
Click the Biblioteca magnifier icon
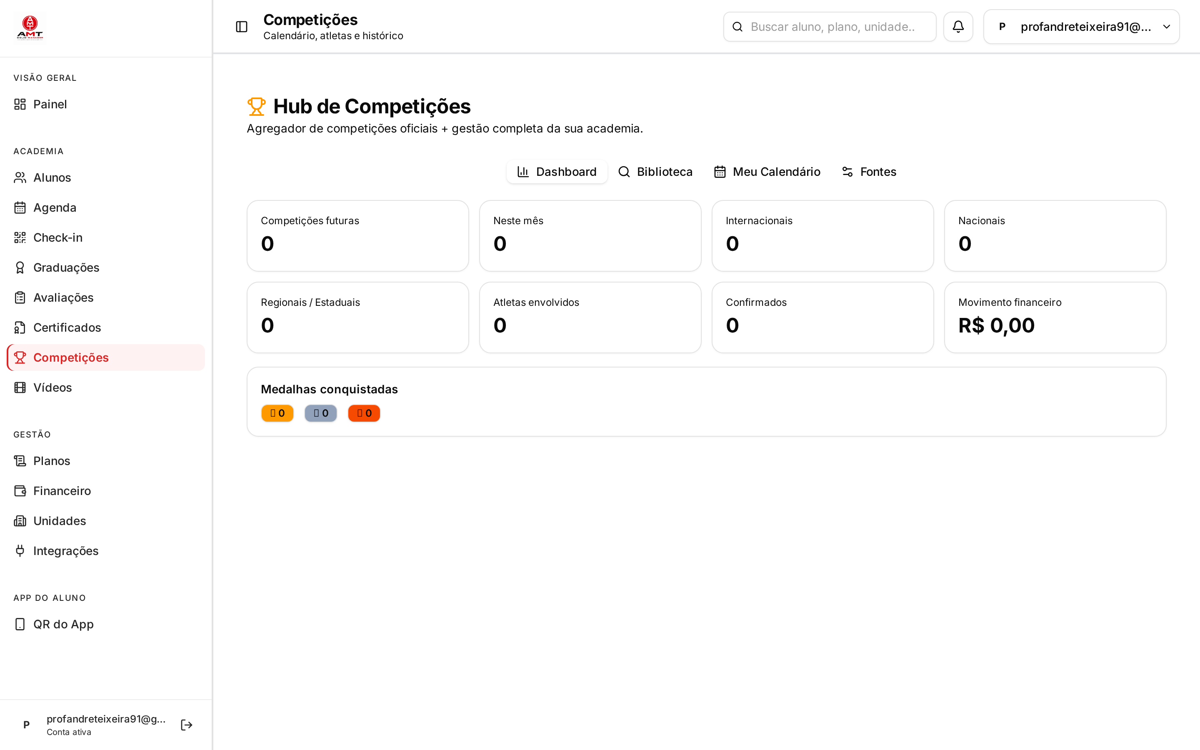[x=624, y=172]
